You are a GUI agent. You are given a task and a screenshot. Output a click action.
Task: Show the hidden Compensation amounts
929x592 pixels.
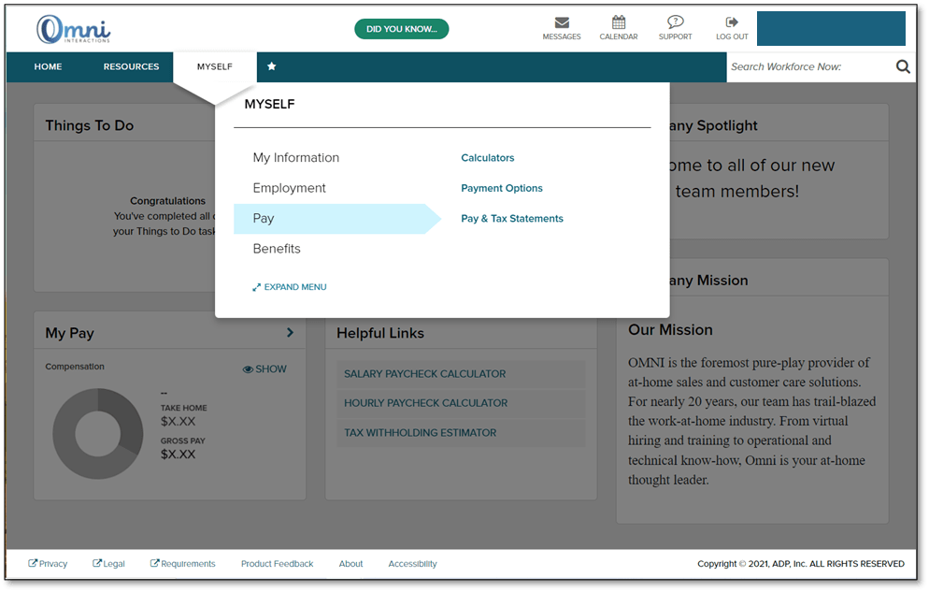coord(264,368)
